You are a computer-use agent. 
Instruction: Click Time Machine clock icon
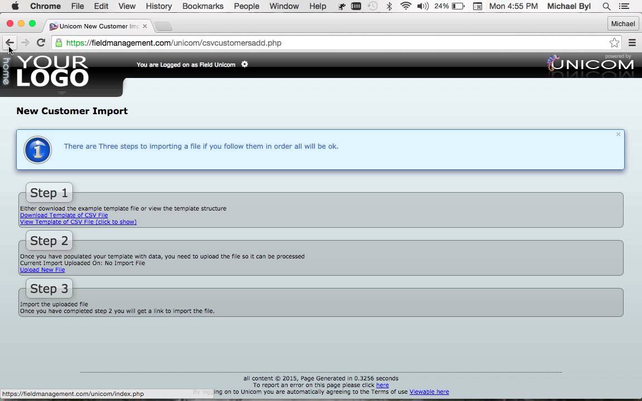coord(373,6)
